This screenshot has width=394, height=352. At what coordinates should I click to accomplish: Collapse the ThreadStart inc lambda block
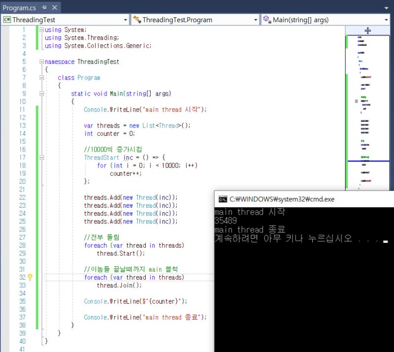(41, 158)
